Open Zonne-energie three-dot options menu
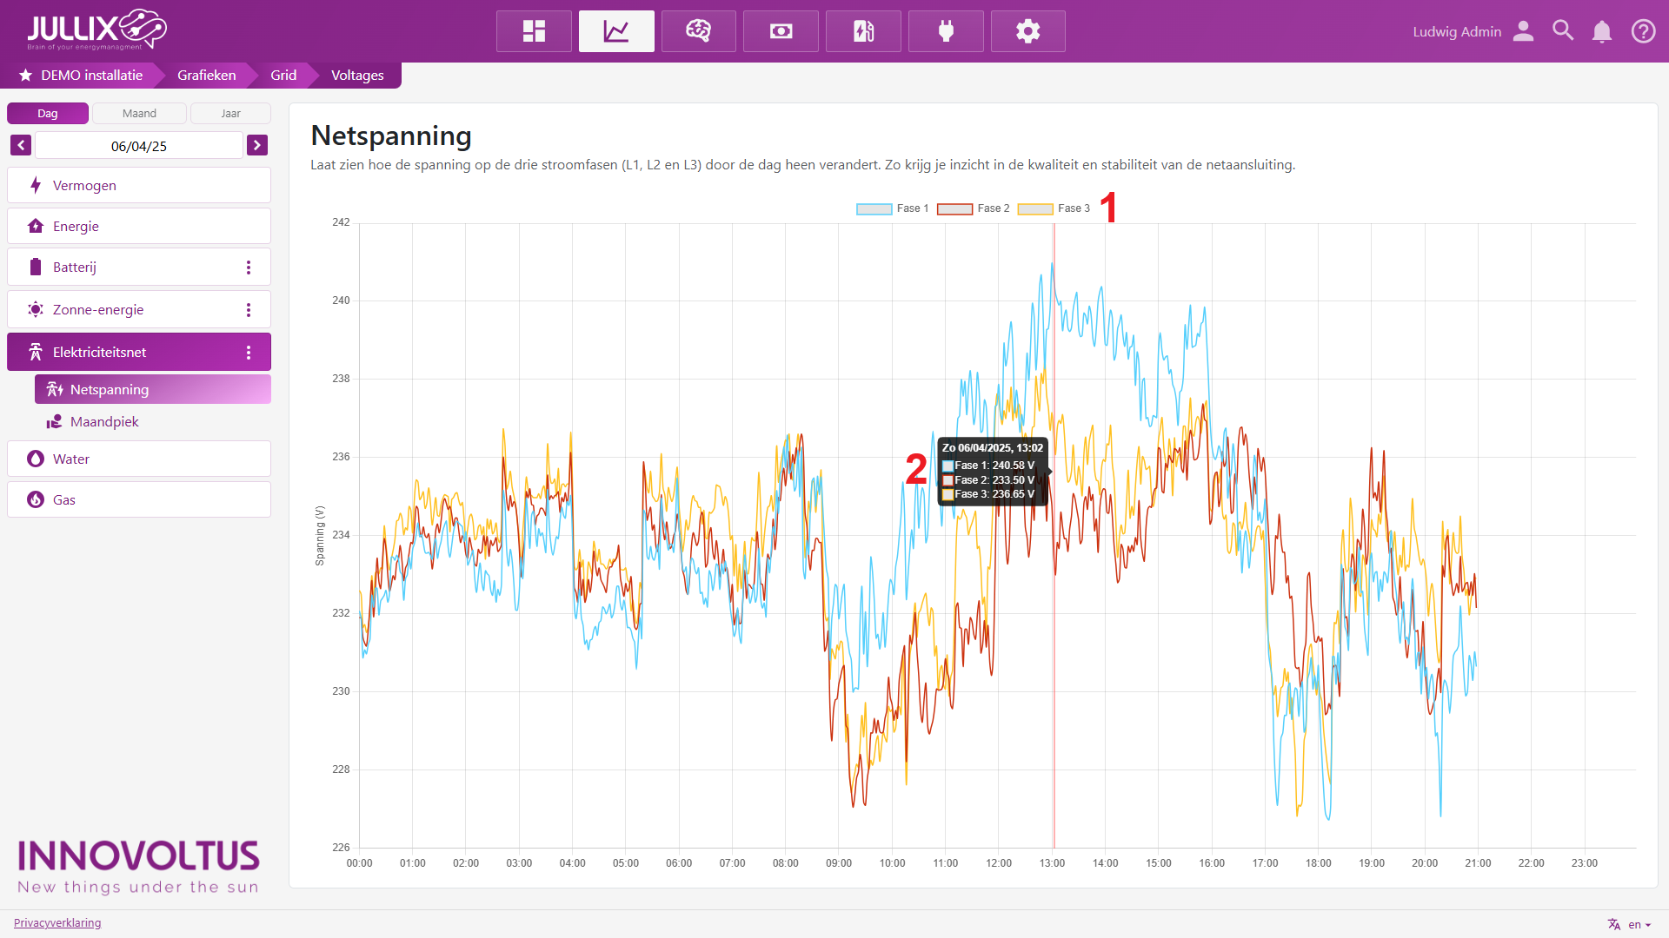1669x938 pixels. pos(249,310)
